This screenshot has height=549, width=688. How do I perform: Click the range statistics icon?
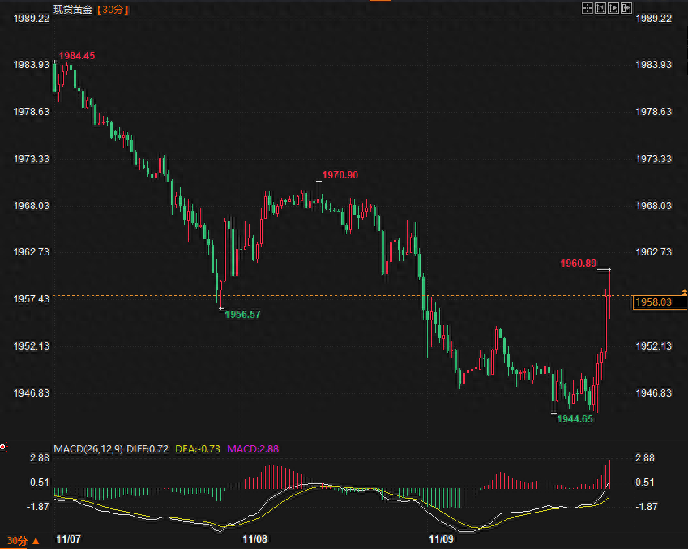[x=600, y=8]
